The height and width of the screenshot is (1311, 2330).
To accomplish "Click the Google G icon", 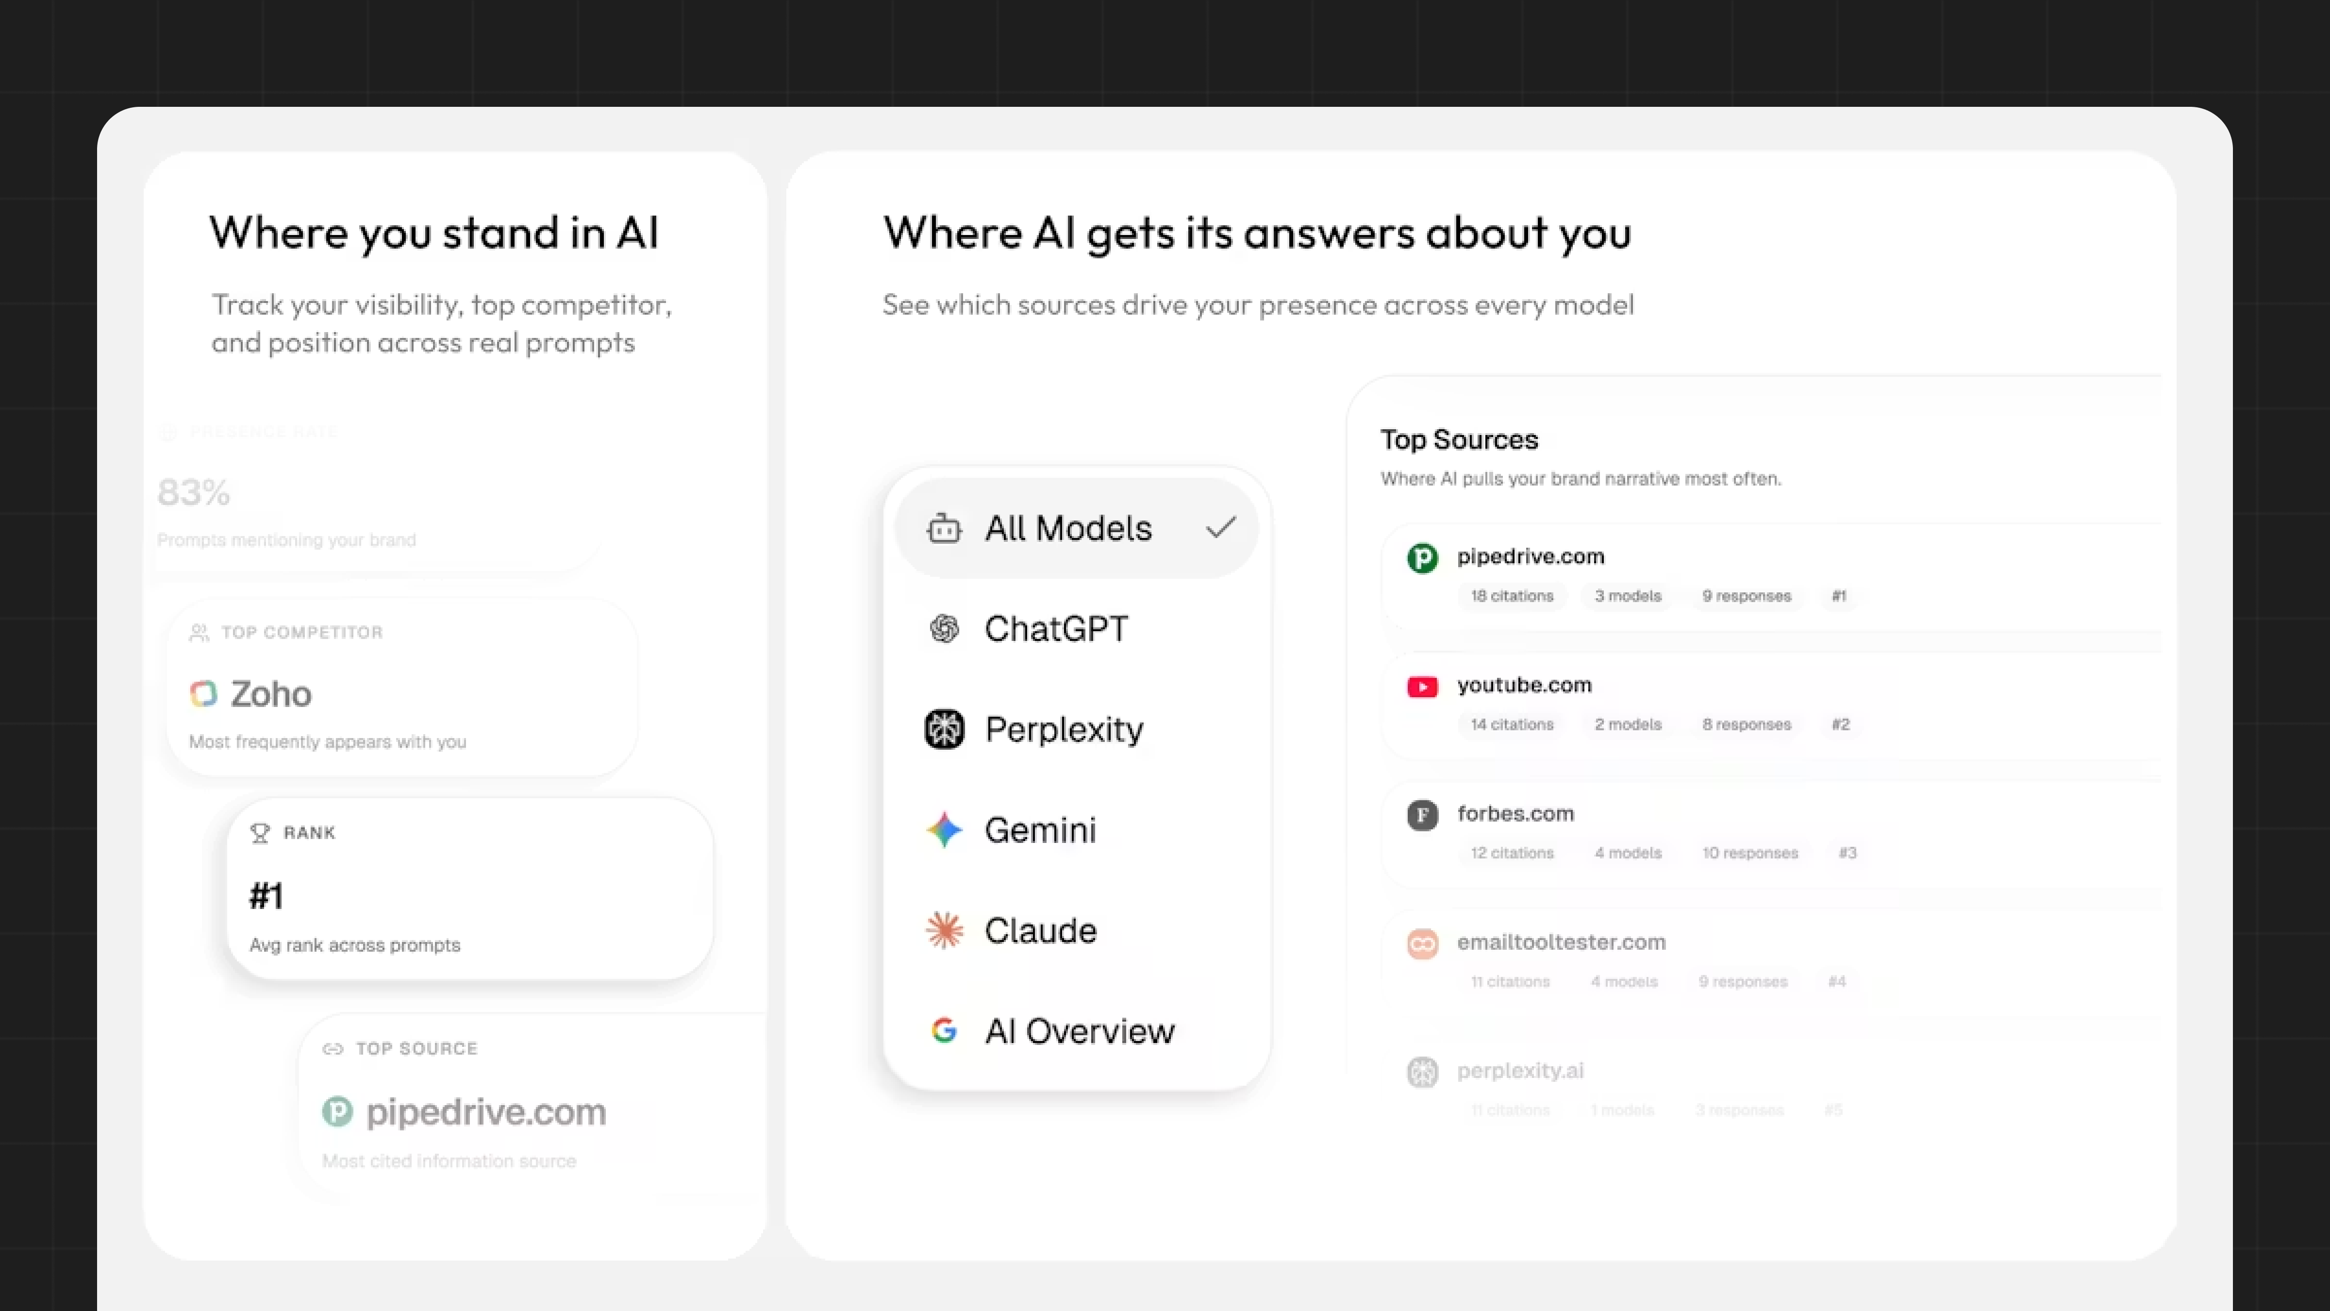I will coord(943,1030).
